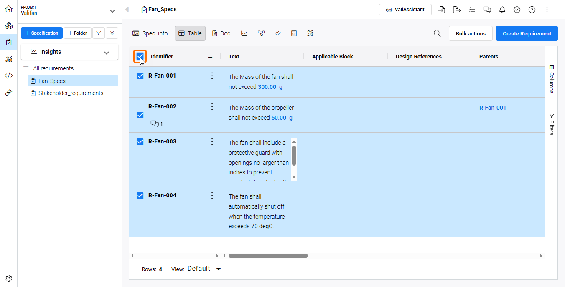Open the notifications bell icon

(502, 10)
